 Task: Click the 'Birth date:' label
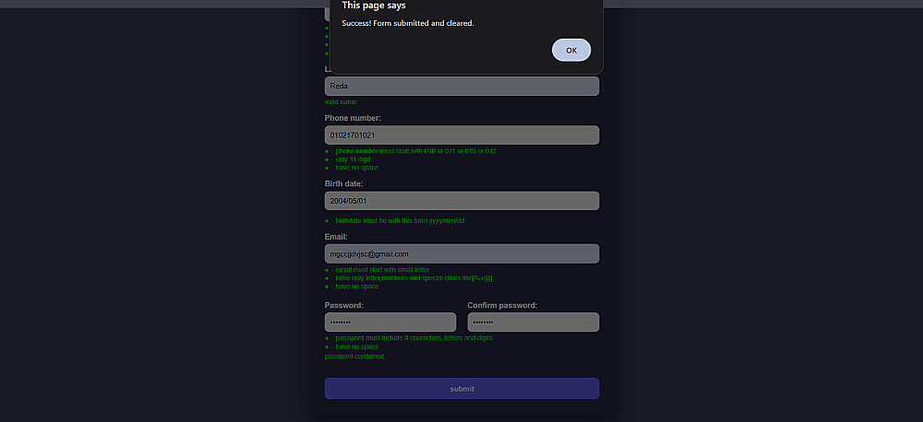pyautogui.click(x=343, y=183)
